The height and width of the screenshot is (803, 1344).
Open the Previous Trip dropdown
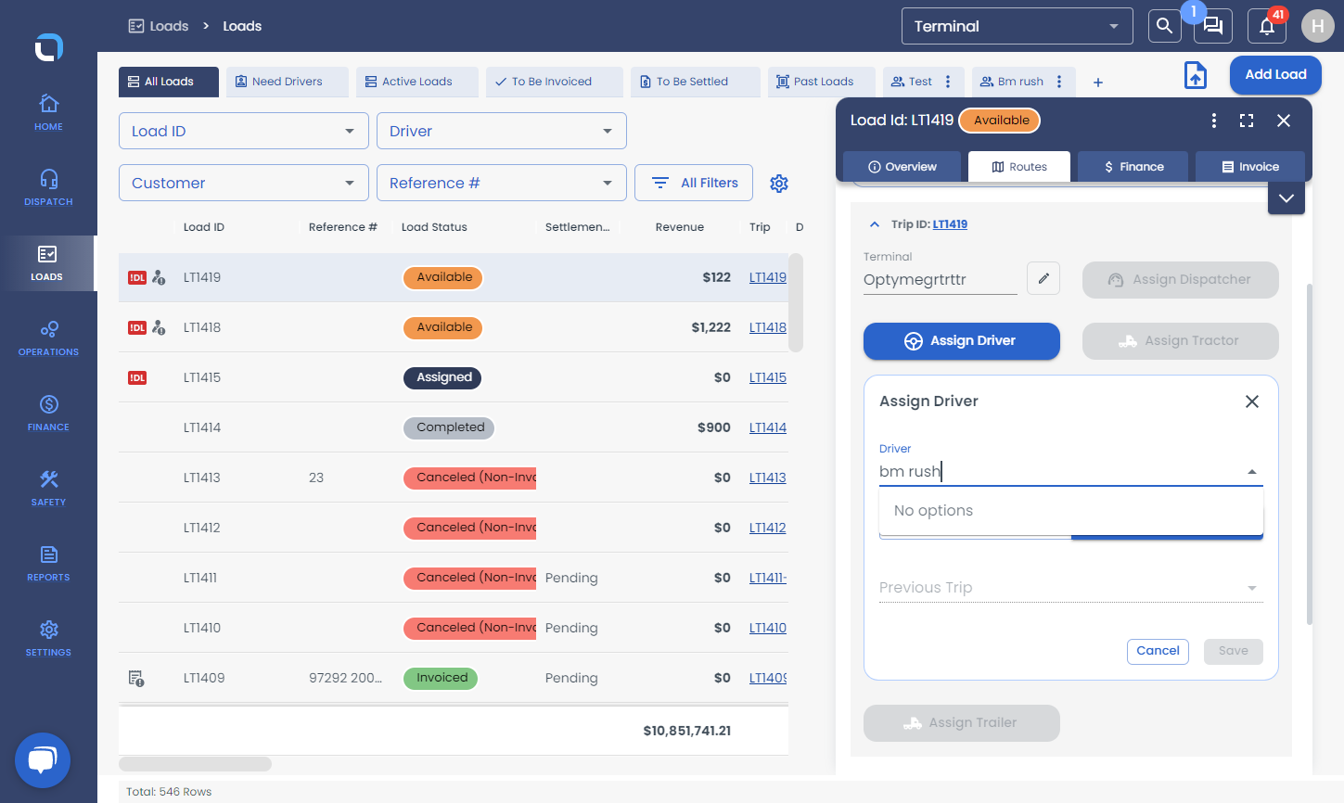click(x=1071, y=588)
